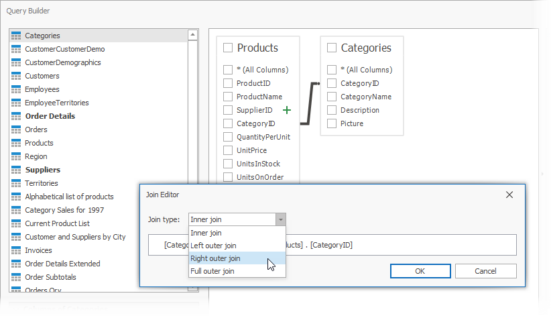551x316 pixels.
Task: Tick the Description checkbox in Categories
Action: coord(332,110)
